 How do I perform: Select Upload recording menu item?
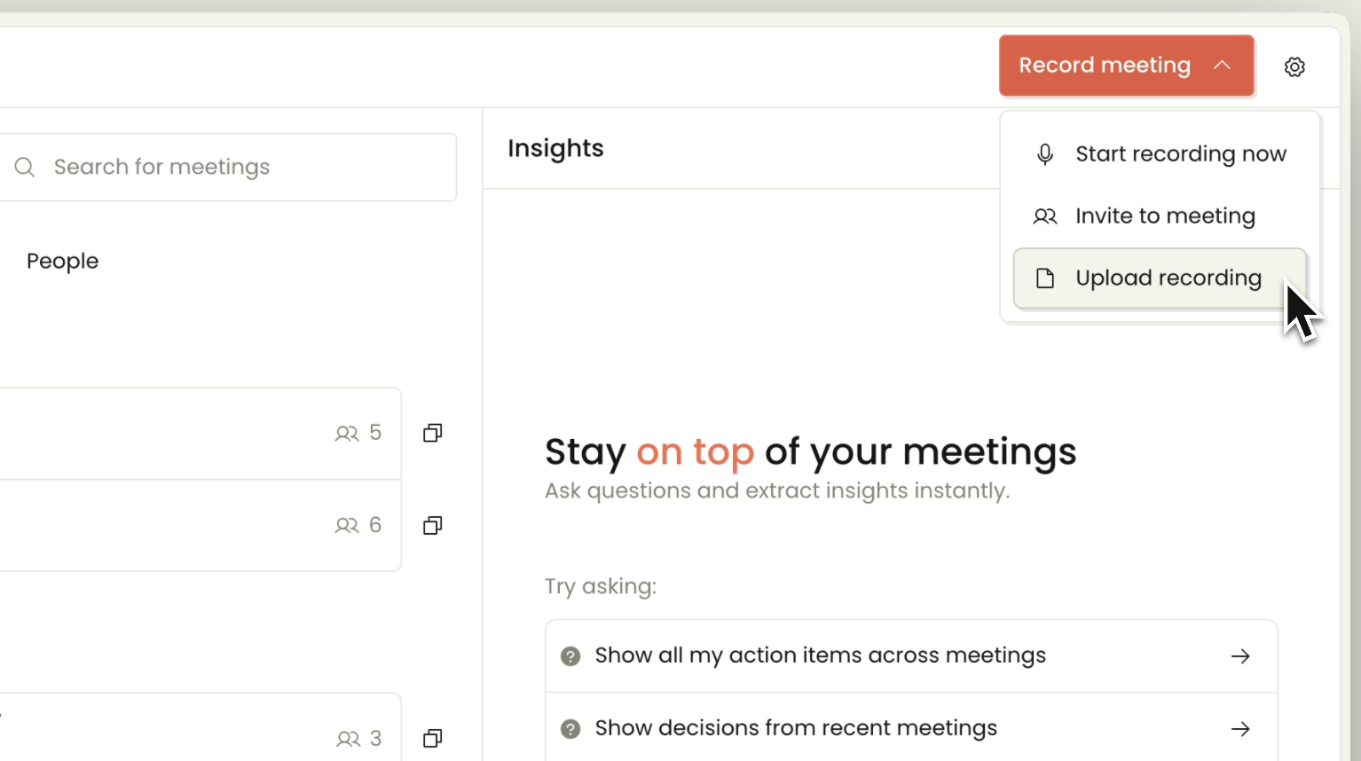(1160, 279)
